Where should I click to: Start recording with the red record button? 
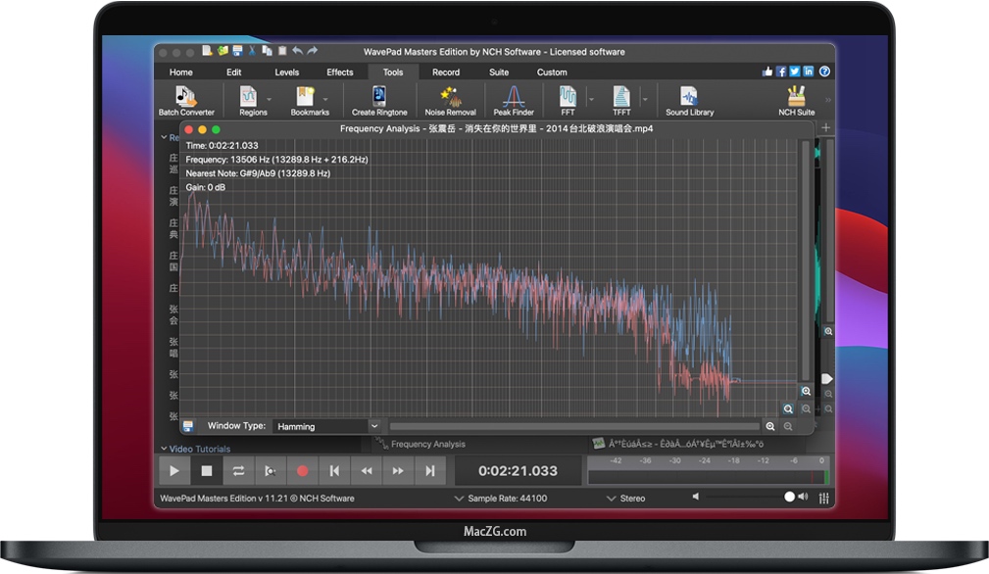pos(303,470)
